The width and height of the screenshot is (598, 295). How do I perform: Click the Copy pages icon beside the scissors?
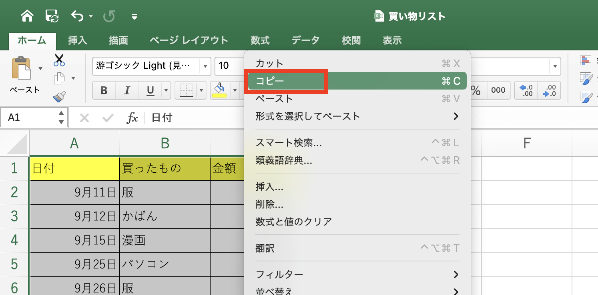coord(59,78)
